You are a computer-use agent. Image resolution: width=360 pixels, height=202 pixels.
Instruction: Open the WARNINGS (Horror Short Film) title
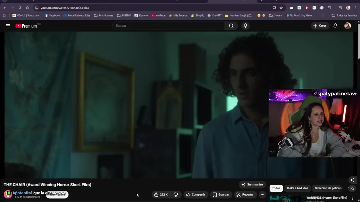pos(327,198)
